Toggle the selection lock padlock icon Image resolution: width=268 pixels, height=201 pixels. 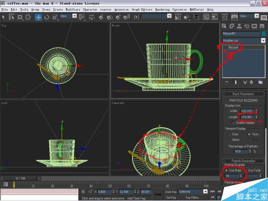pyautogui.click(x=83, y=192)
